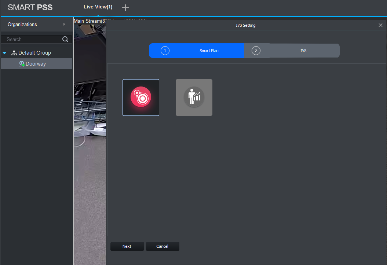Viewport: 387px width, 265px height.
Task: Select Doorway in the device tree
Action: coord(36,64)
